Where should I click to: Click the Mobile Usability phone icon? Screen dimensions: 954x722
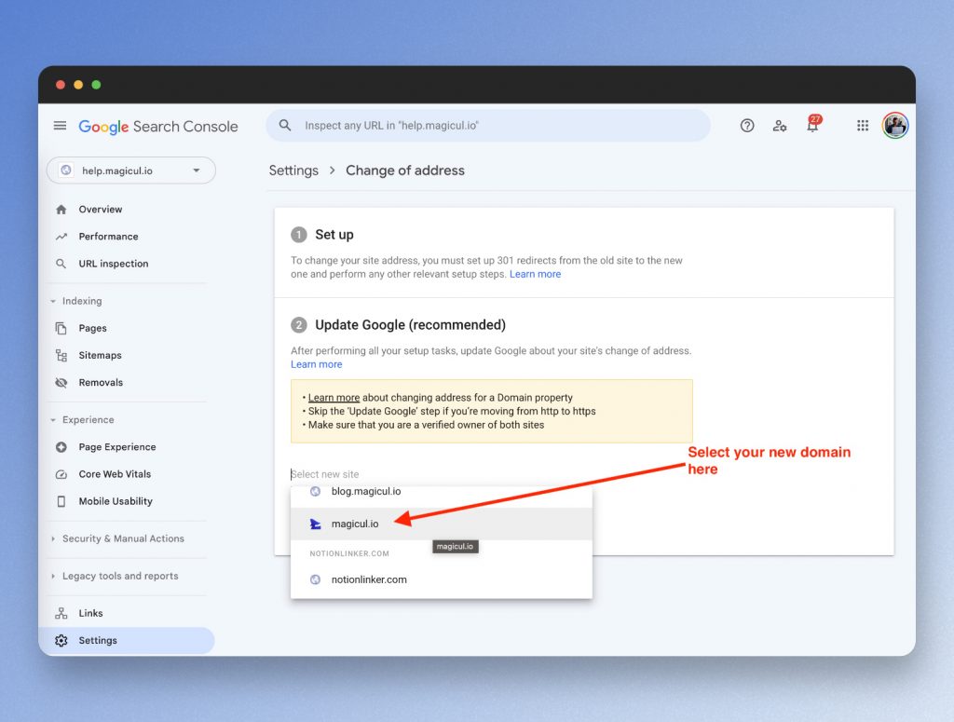coord(61,501)
